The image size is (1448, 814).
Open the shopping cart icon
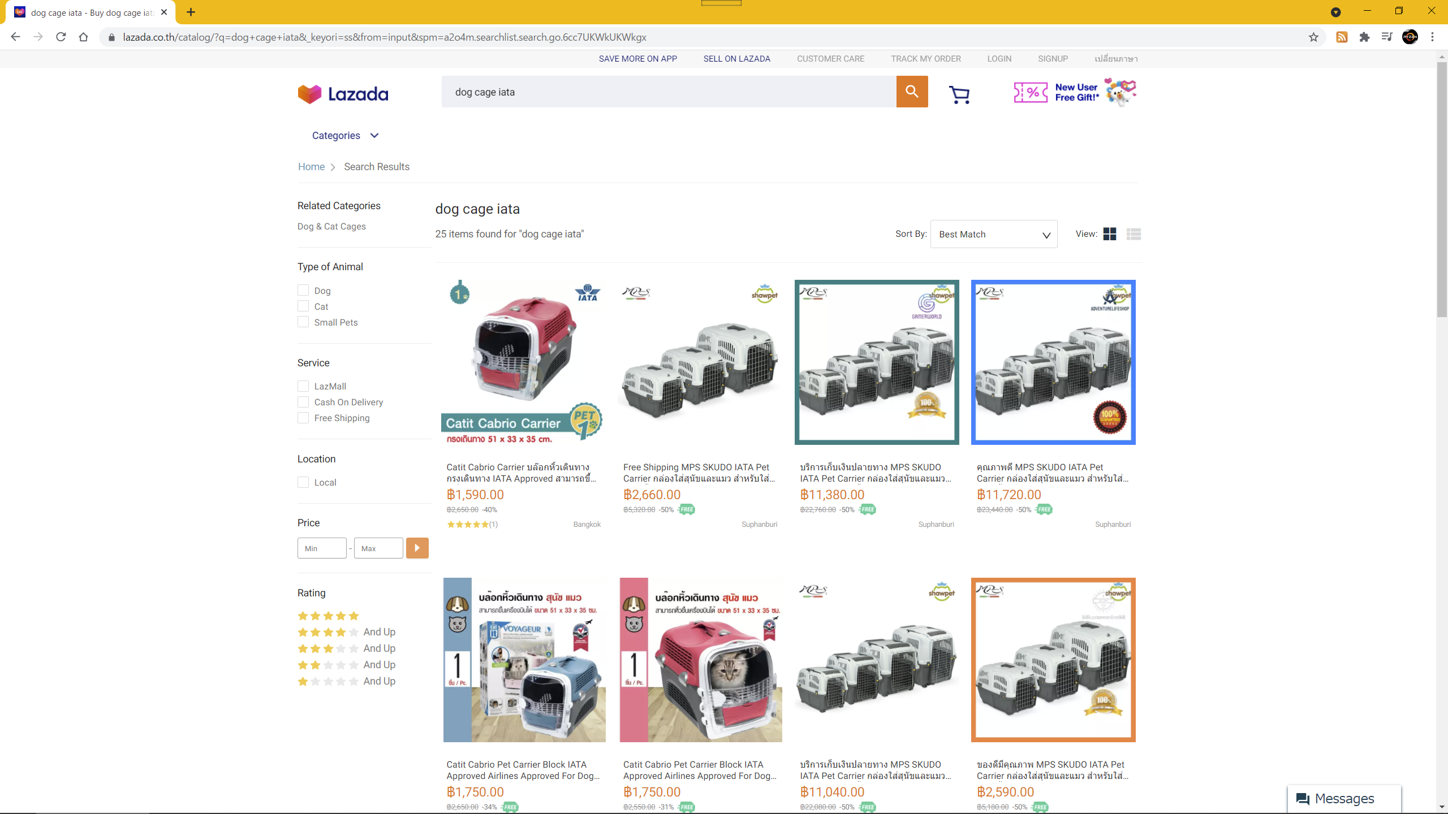[959, 94]
